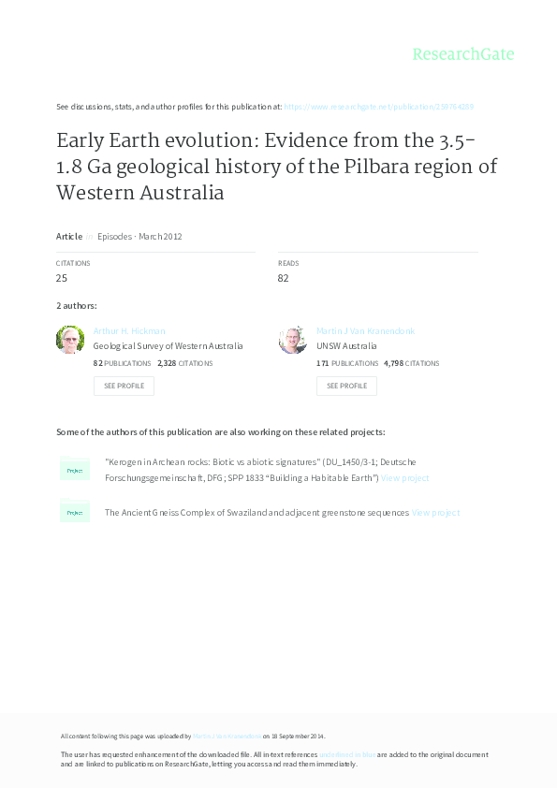Screen dimensions: 557x788
Task: Click Martin J Van Kranendonk's profile photo
Action: (x=293, y=339)
